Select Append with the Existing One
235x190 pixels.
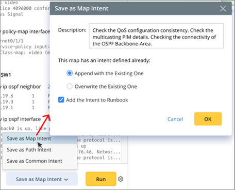(70, 73)
